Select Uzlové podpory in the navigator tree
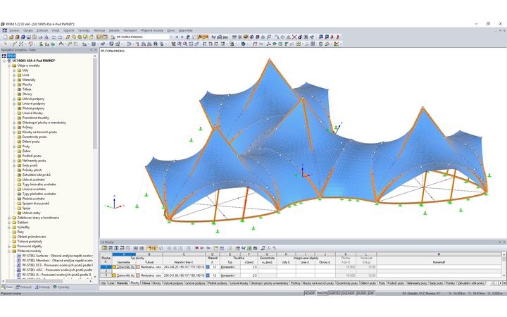507x317 pixels. tap(33, 99)
